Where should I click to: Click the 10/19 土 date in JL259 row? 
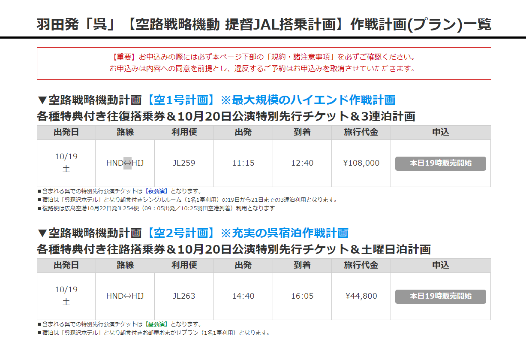tap(66, 163)
